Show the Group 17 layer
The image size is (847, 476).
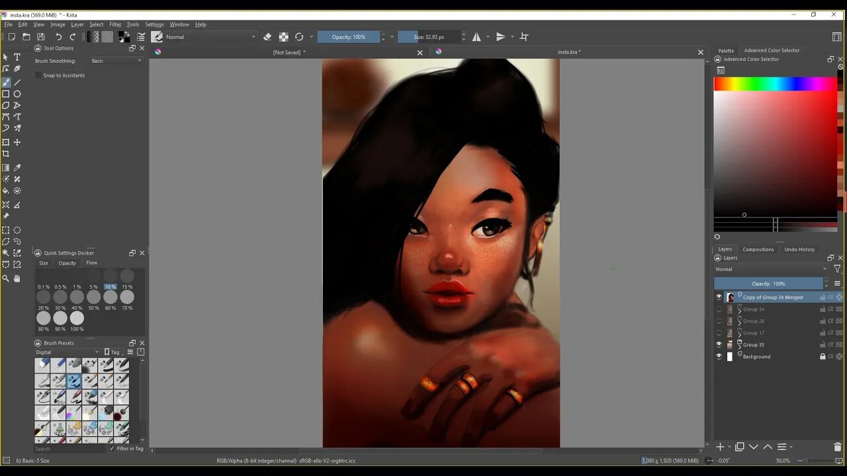(x=719, y=333)
